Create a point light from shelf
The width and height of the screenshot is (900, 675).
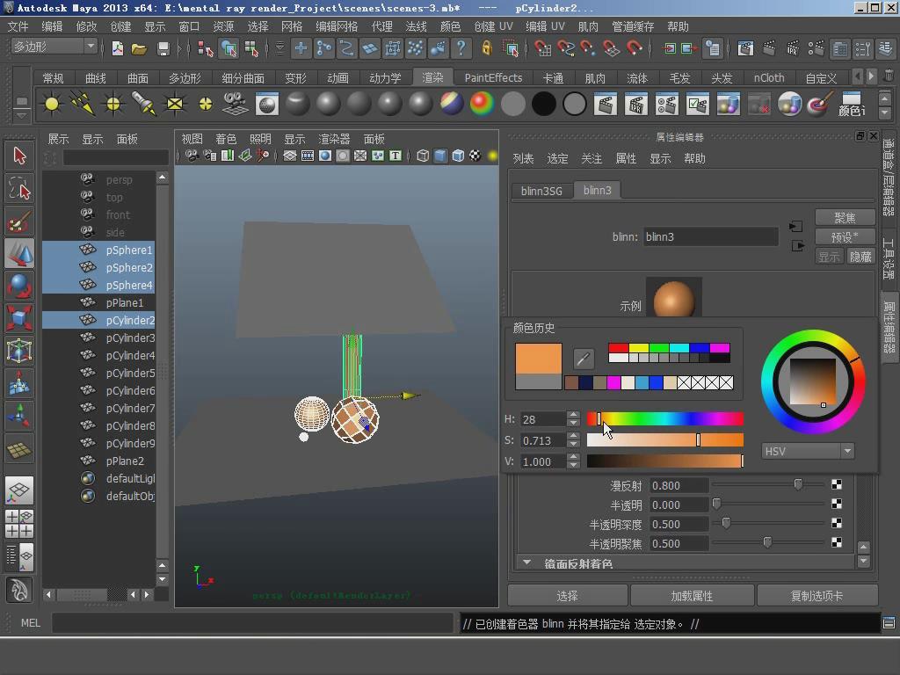pyautogui.click(x=113, y=104)
